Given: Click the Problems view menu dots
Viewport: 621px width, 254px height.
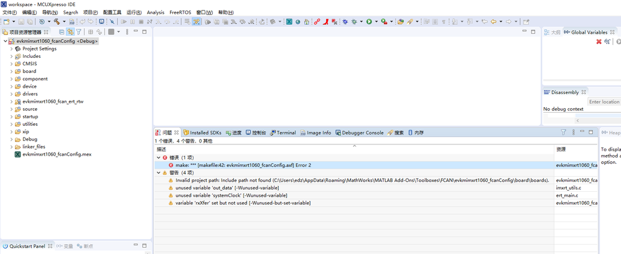Looking at the screenshot, I should coord(573,133).
